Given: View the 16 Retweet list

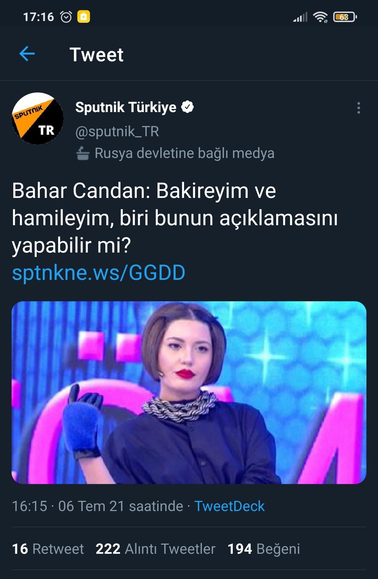Looking at the screenshot, I should pyautogui.click(x=48, y=549).
